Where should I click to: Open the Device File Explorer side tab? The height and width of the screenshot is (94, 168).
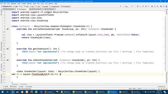(x=167, y=78)
